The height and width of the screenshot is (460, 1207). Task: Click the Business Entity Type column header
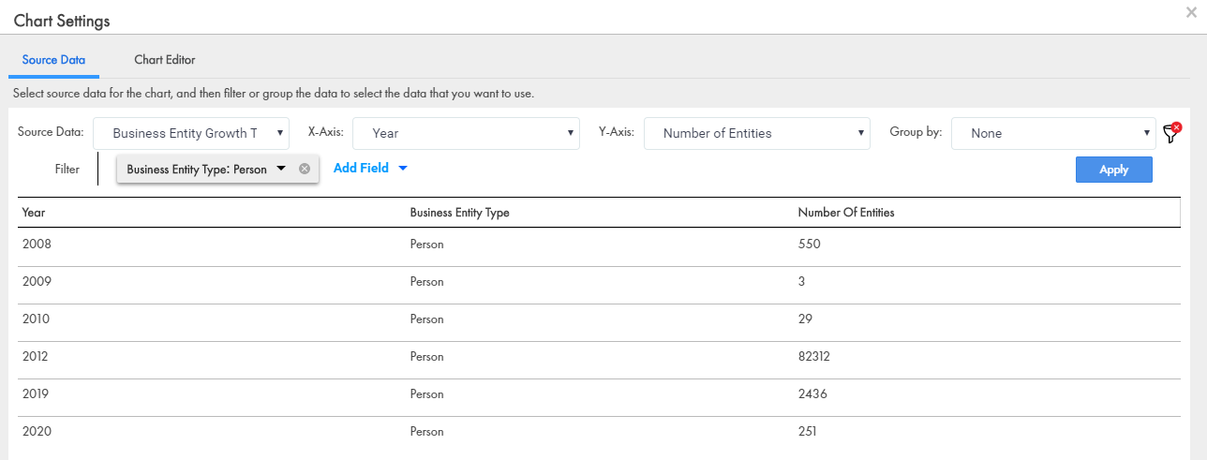coord(459,213)
